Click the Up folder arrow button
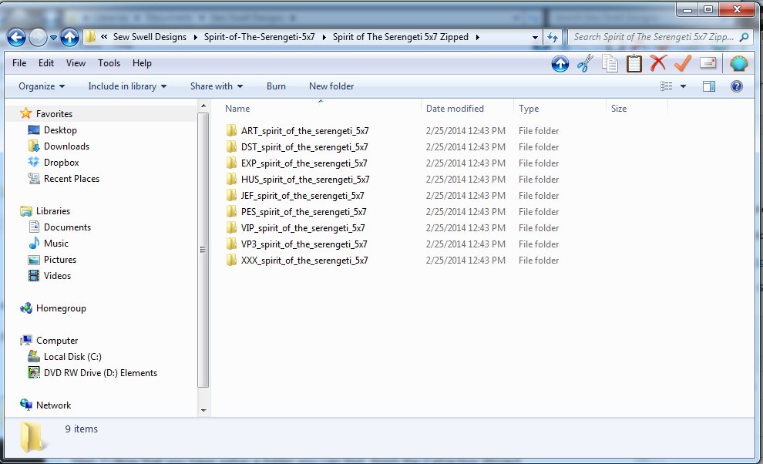This screenshot has width=763, height=464. [69, 37]
